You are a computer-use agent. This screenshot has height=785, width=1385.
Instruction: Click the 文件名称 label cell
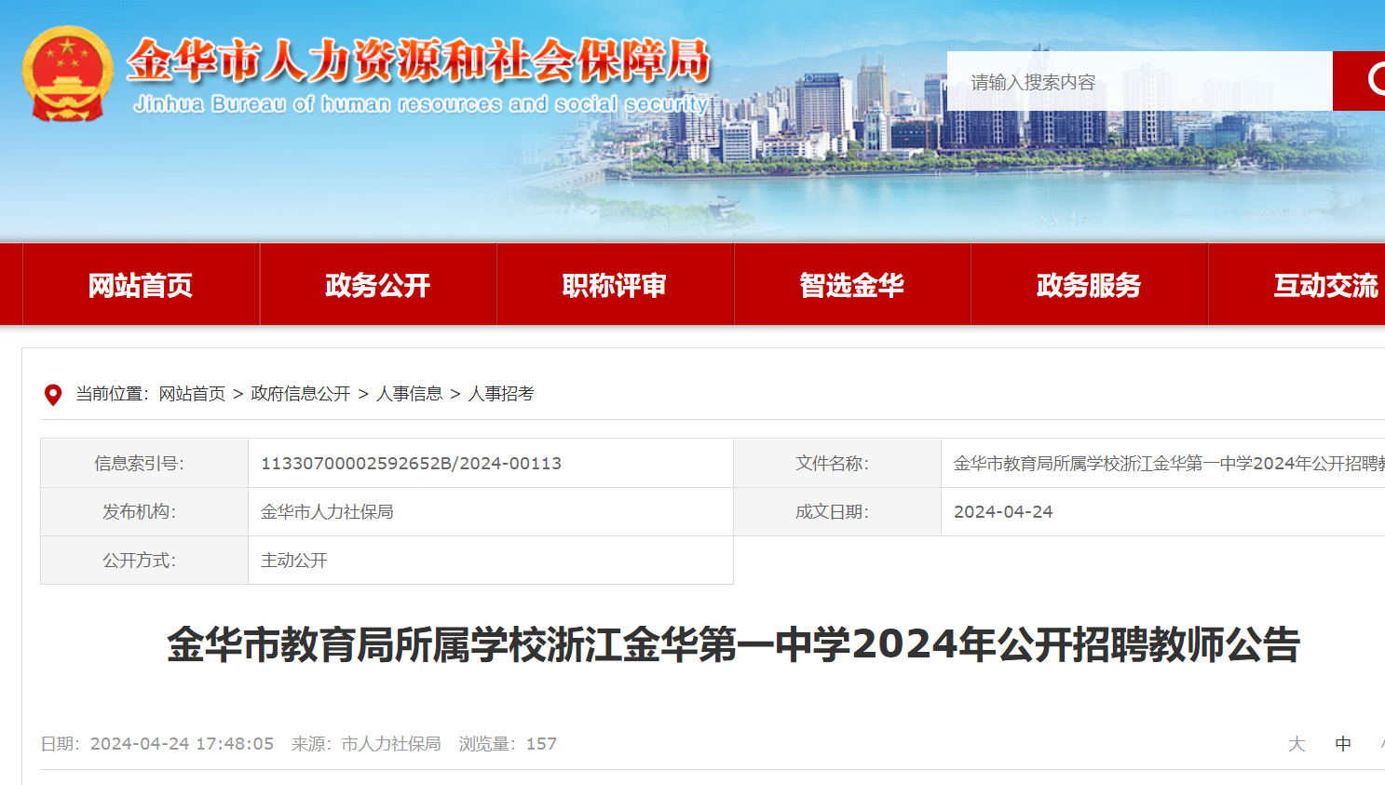[x=837, y=464]
